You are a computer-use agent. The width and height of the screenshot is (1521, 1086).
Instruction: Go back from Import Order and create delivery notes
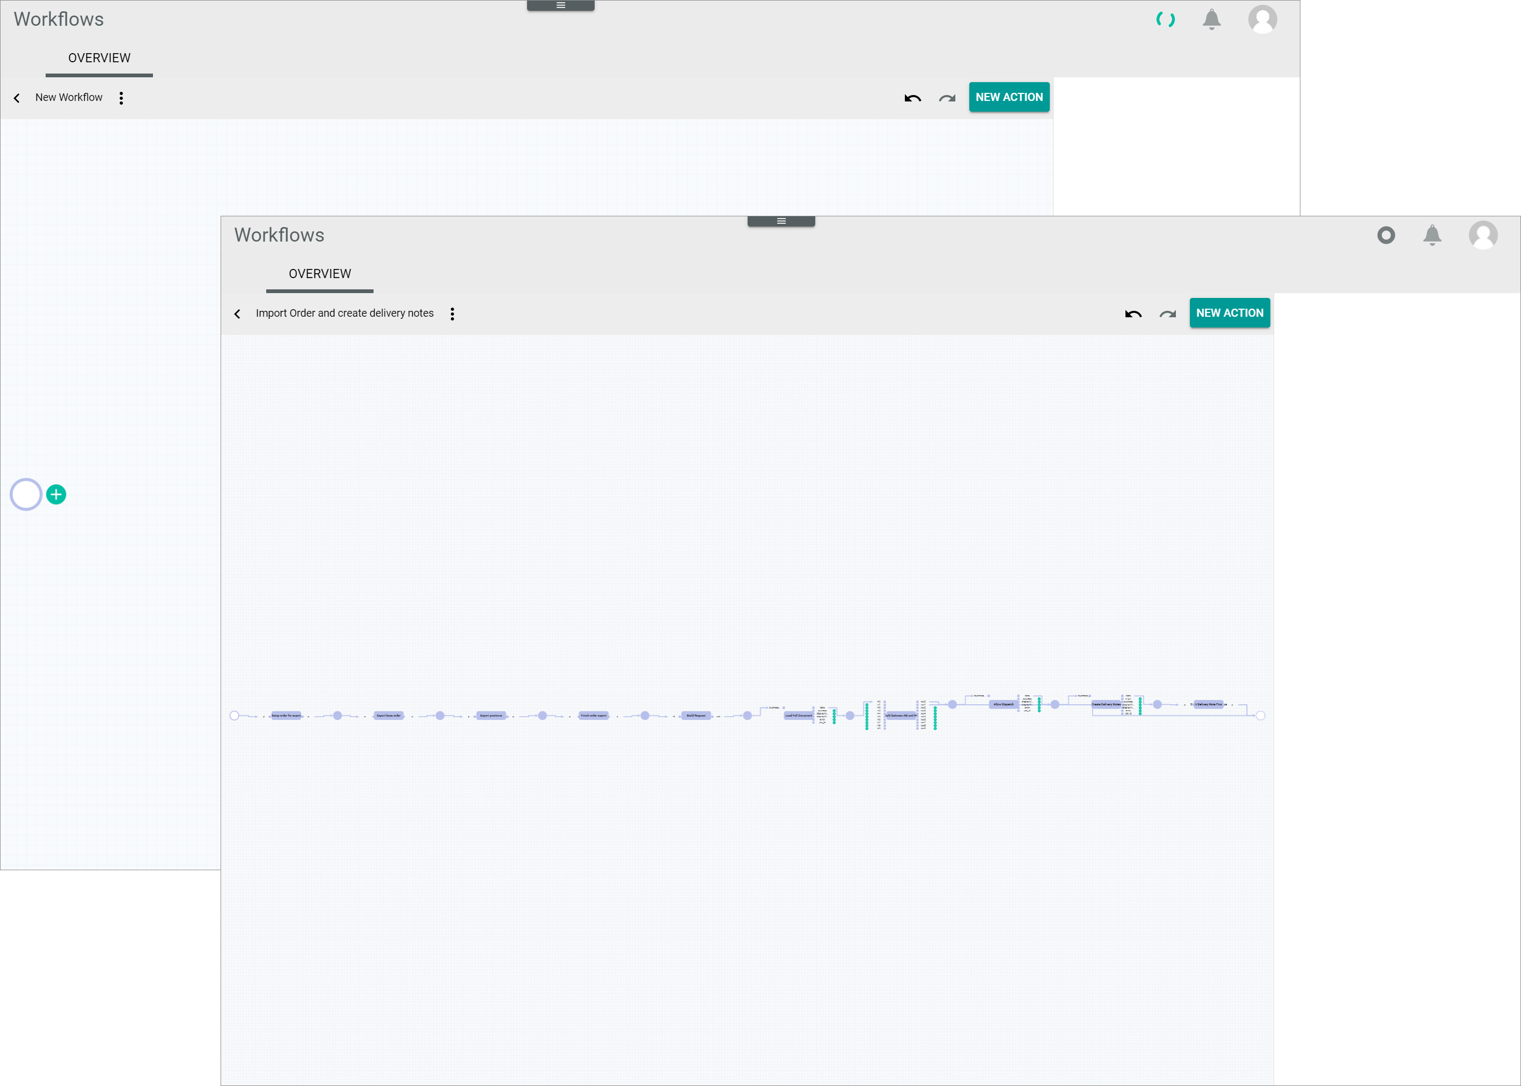point(237,314)
